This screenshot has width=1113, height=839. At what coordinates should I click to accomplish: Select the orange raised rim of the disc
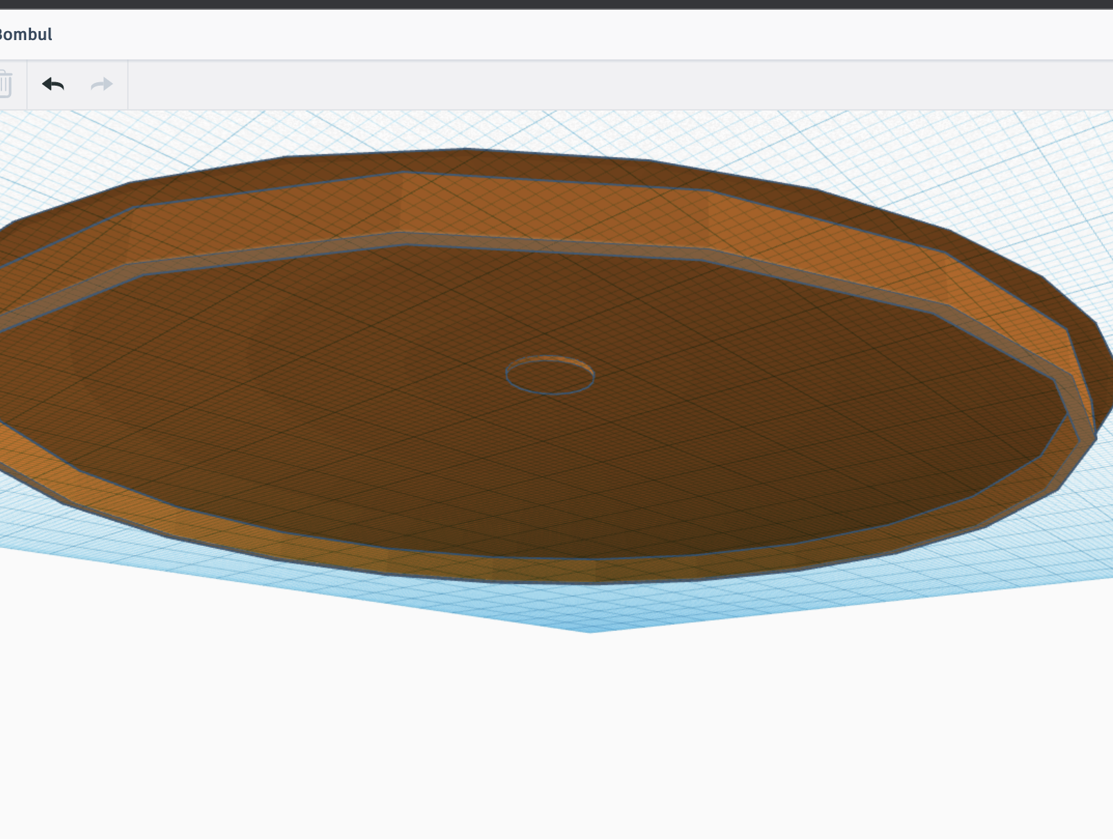click(x=553, y=211)
